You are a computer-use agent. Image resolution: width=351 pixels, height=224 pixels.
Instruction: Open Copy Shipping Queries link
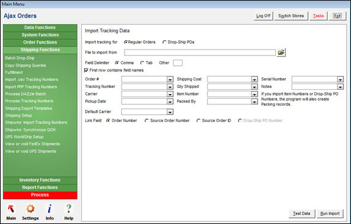click(x=26, y=65)
